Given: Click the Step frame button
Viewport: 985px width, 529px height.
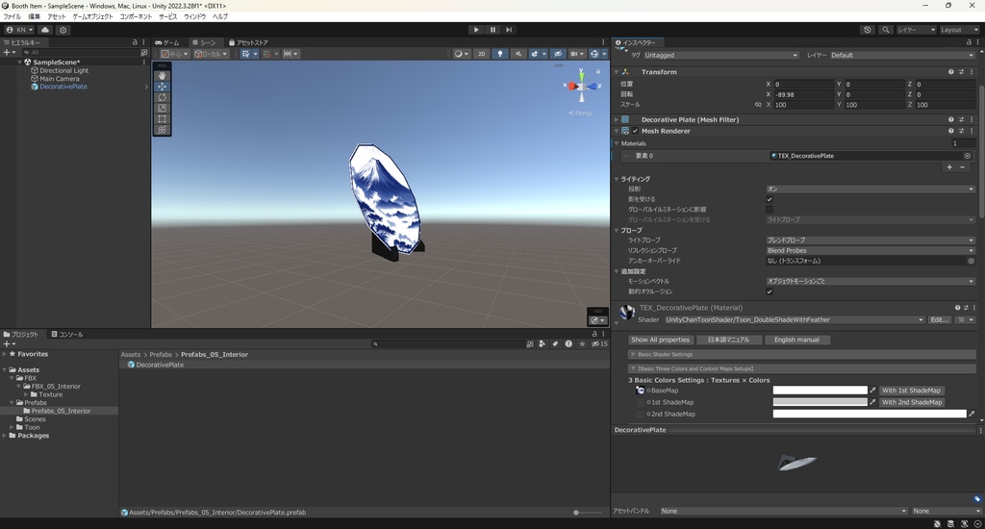Looking at the screenshot, I should (x=509, y=30).
